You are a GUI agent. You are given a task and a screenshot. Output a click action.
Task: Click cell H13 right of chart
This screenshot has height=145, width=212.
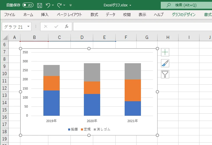click(168, 95)
